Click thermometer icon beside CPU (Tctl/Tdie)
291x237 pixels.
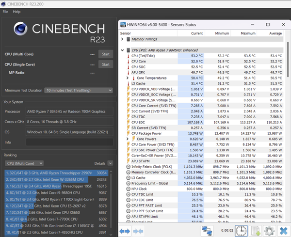[128, 56]
